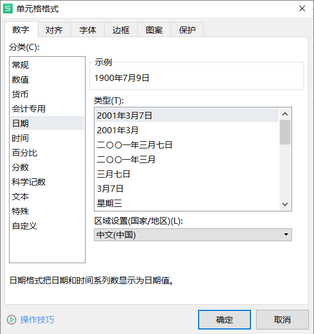Pick type 三月七日
314x334 pixels.
coord(187,174)
